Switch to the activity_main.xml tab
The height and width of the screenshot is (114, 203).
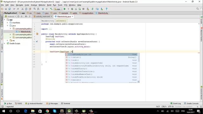tap(43, 16)
